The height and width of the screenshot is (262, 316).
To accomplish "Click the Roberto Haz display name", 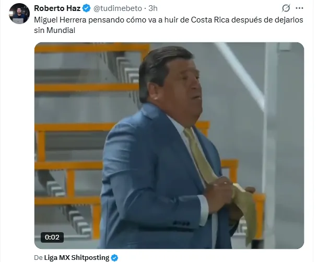I will coord(57,8).
